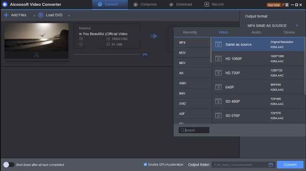The width and height of the screenshot is (306, 171).
Task: Select MOV in the format list
Action: pos(192,53)
